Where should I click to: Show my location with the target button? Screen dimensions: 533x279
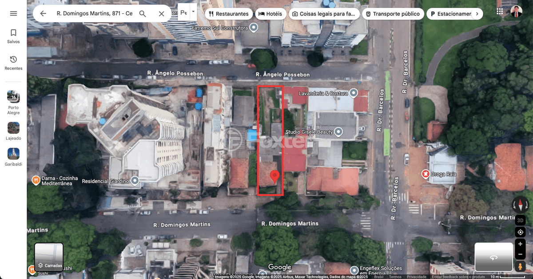tap(520, 232)
